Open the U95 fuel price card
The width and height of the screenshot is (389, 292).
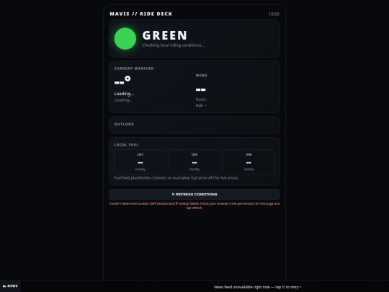click(x=194, y=162)
